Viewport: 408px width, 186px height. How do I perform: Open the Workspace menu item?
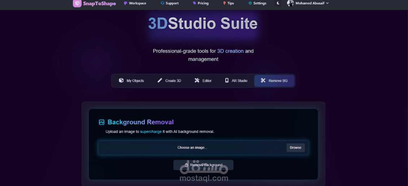(x=138, y=3)
